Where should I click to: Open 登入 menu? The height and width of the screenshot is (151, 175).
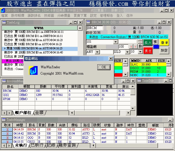[120, 16]
